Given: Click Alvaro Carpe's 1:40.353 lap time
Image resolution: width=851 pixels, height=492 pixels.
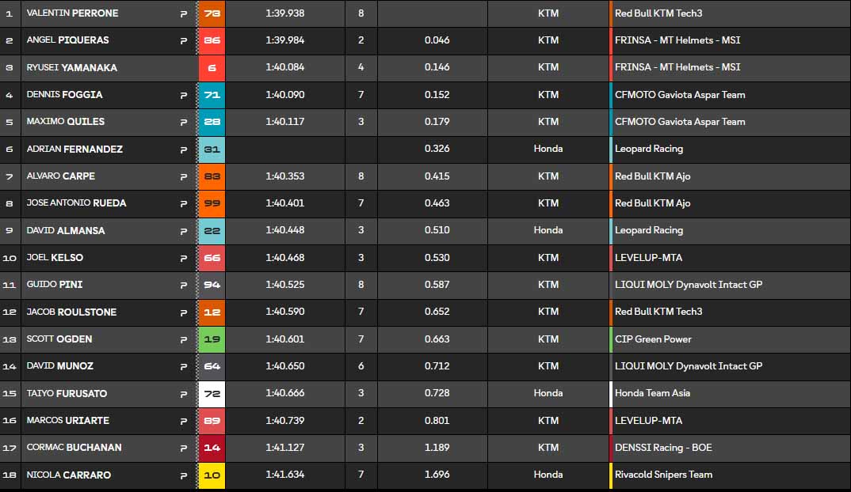Looking at the screenshot, I should [x=284, y=176].
